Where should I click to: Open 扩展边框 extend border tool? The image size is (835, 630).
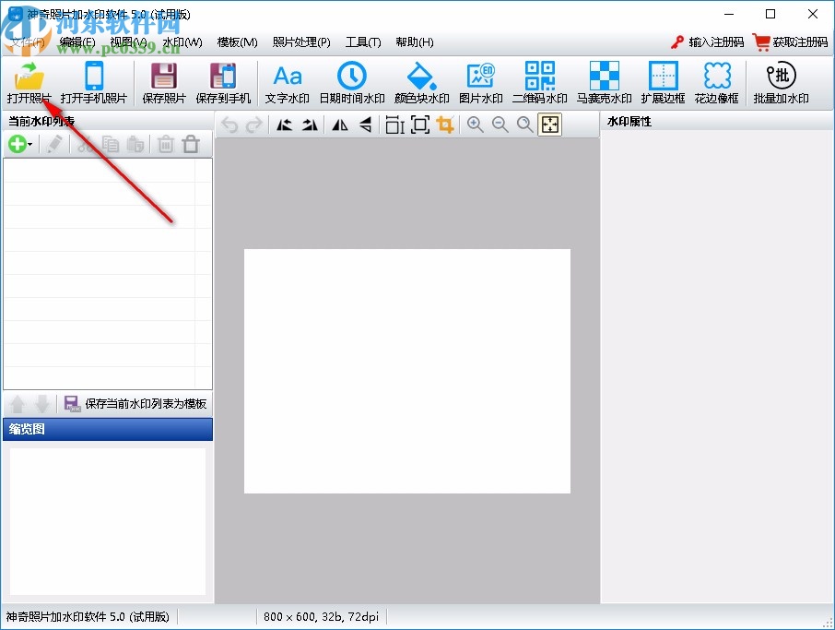pyautogui.click(x=663, y=83)
